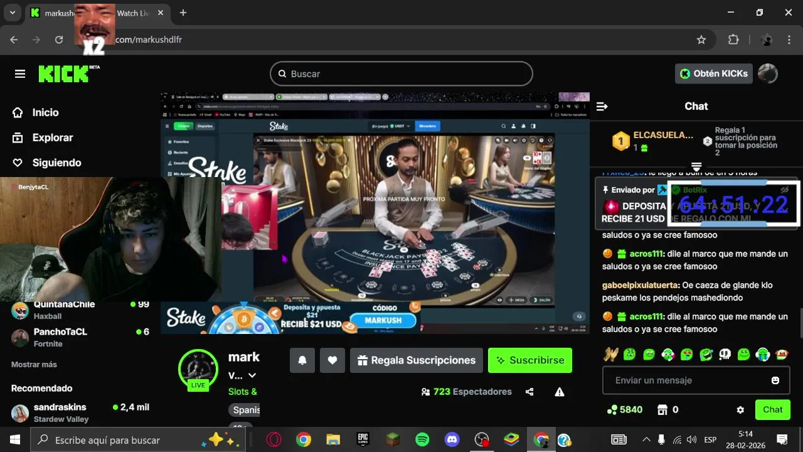Click the browser reload button
Image resolution: width=803 pixels, height=452 pixels.
click(x=59, y=40)
